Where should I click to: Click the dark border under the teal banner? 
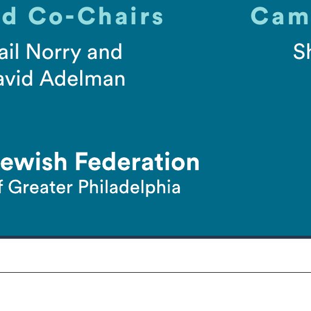[155, 237]
